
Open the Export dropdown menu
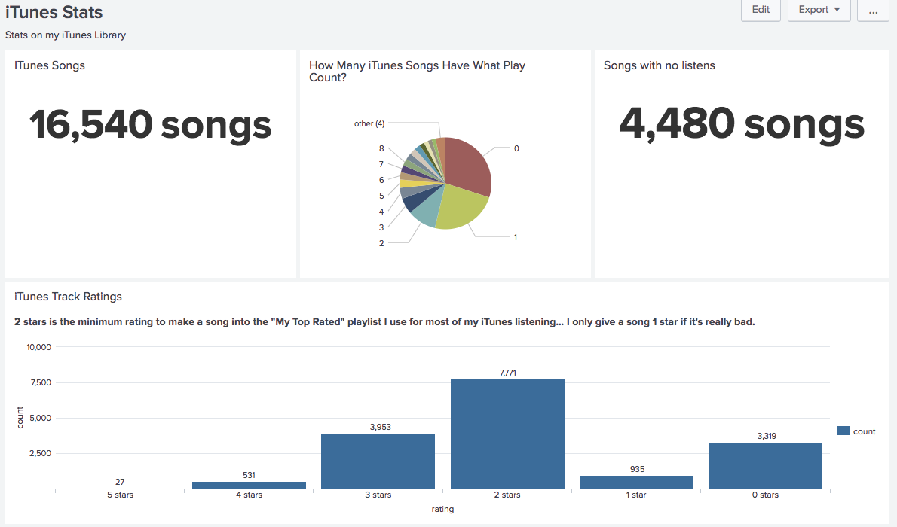pos(819,10)
